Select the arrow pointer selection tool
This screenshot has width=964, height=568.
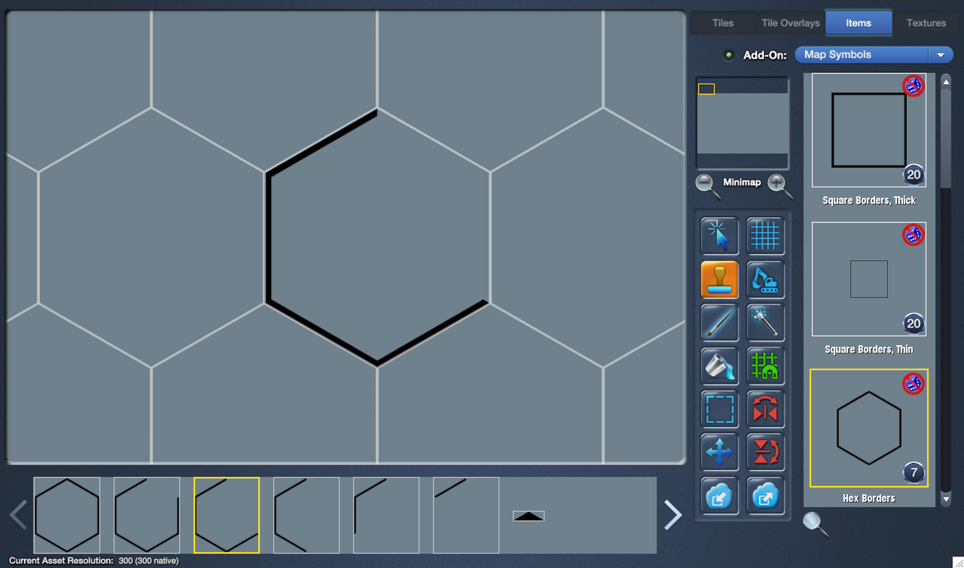(x=719, y=235)
